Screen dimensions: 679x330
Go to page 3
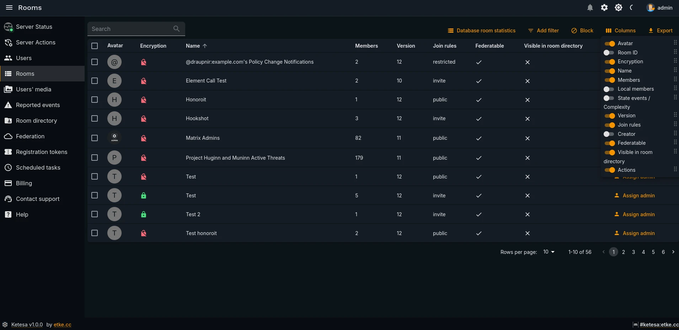[x=633, y=252]
